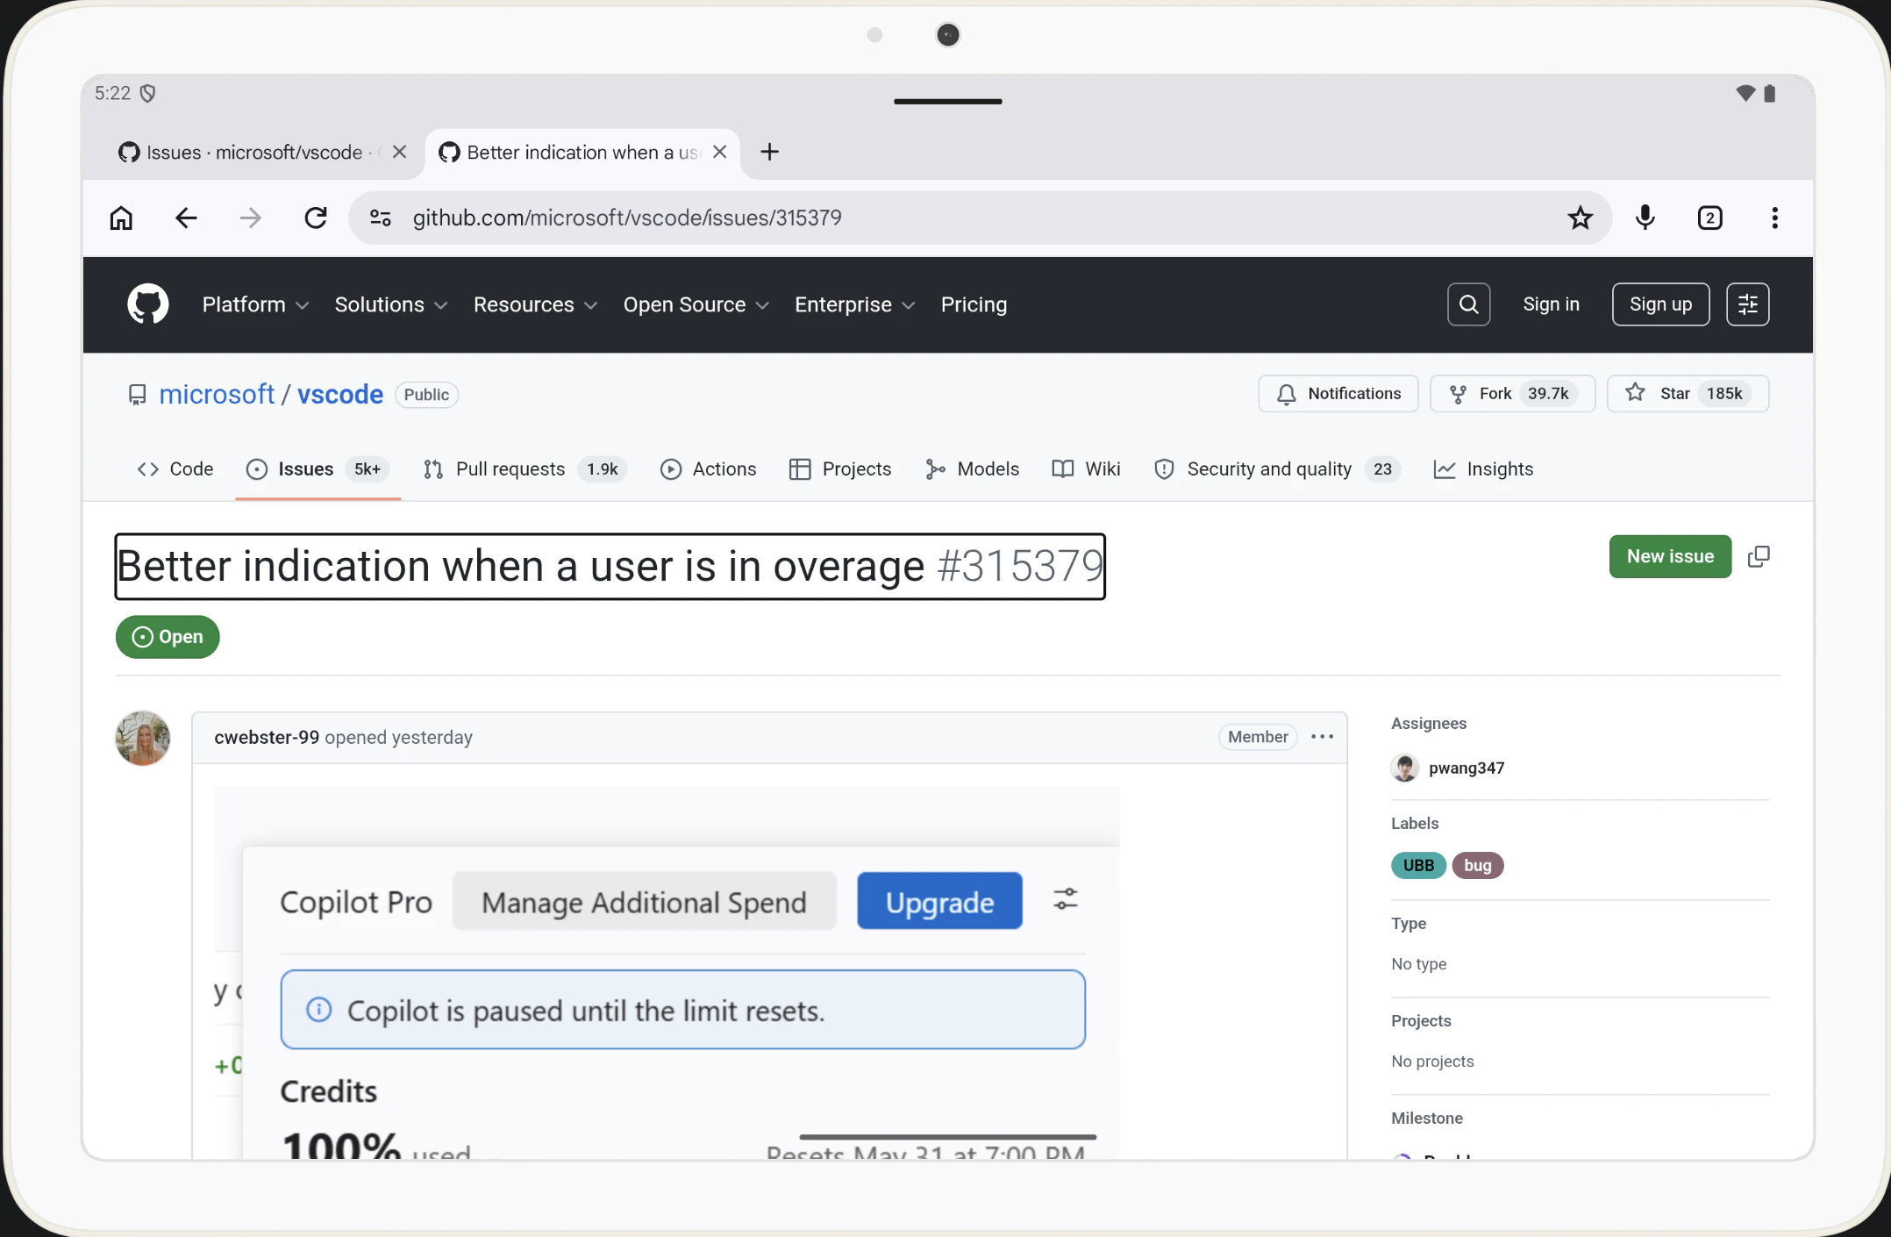Click the green Open status badge
This screenshot has height=1237, width=1891.
[168, 637]
